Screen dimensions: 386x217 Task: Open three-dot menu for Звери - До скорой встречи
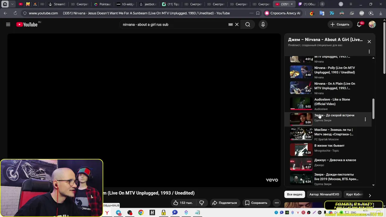pos(365,119)
